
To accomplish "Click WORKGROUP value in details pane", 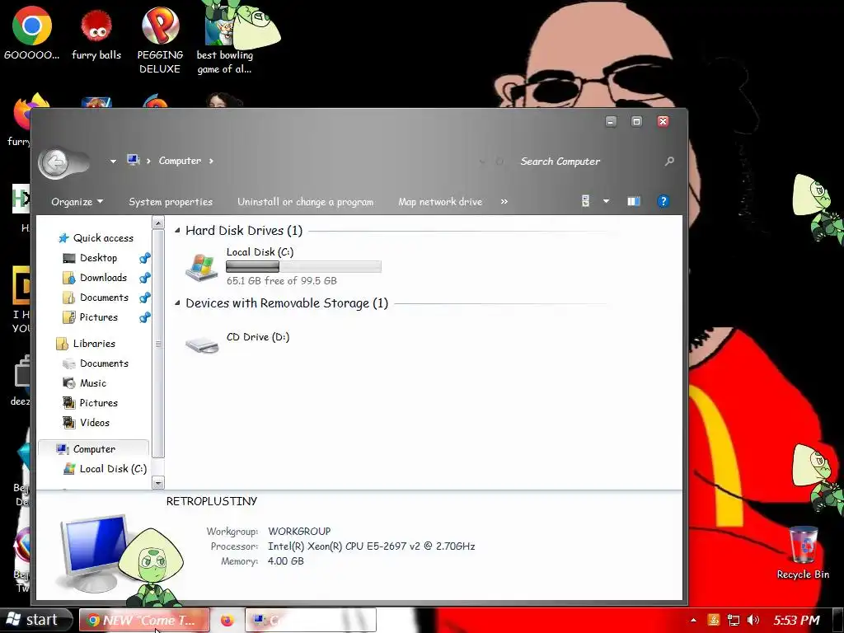I will [x=299, y=532].
